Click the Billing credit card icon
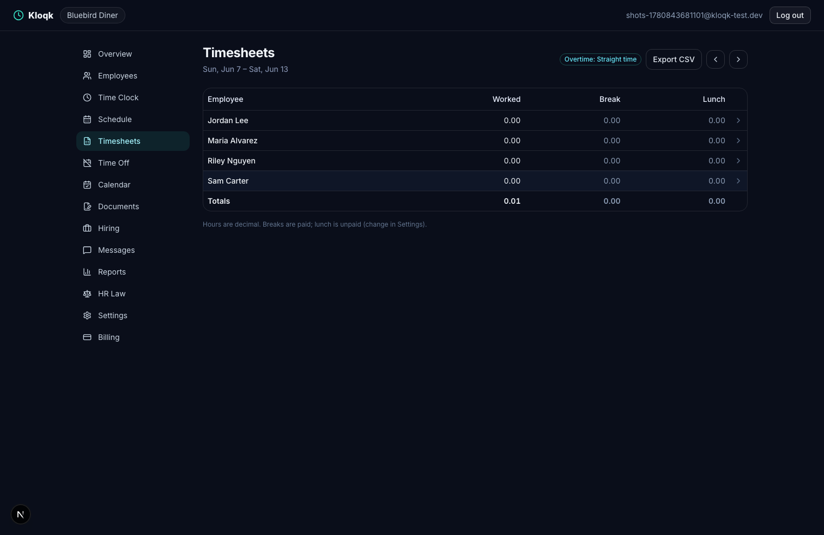The image size is (824, 535). point(87,337)
